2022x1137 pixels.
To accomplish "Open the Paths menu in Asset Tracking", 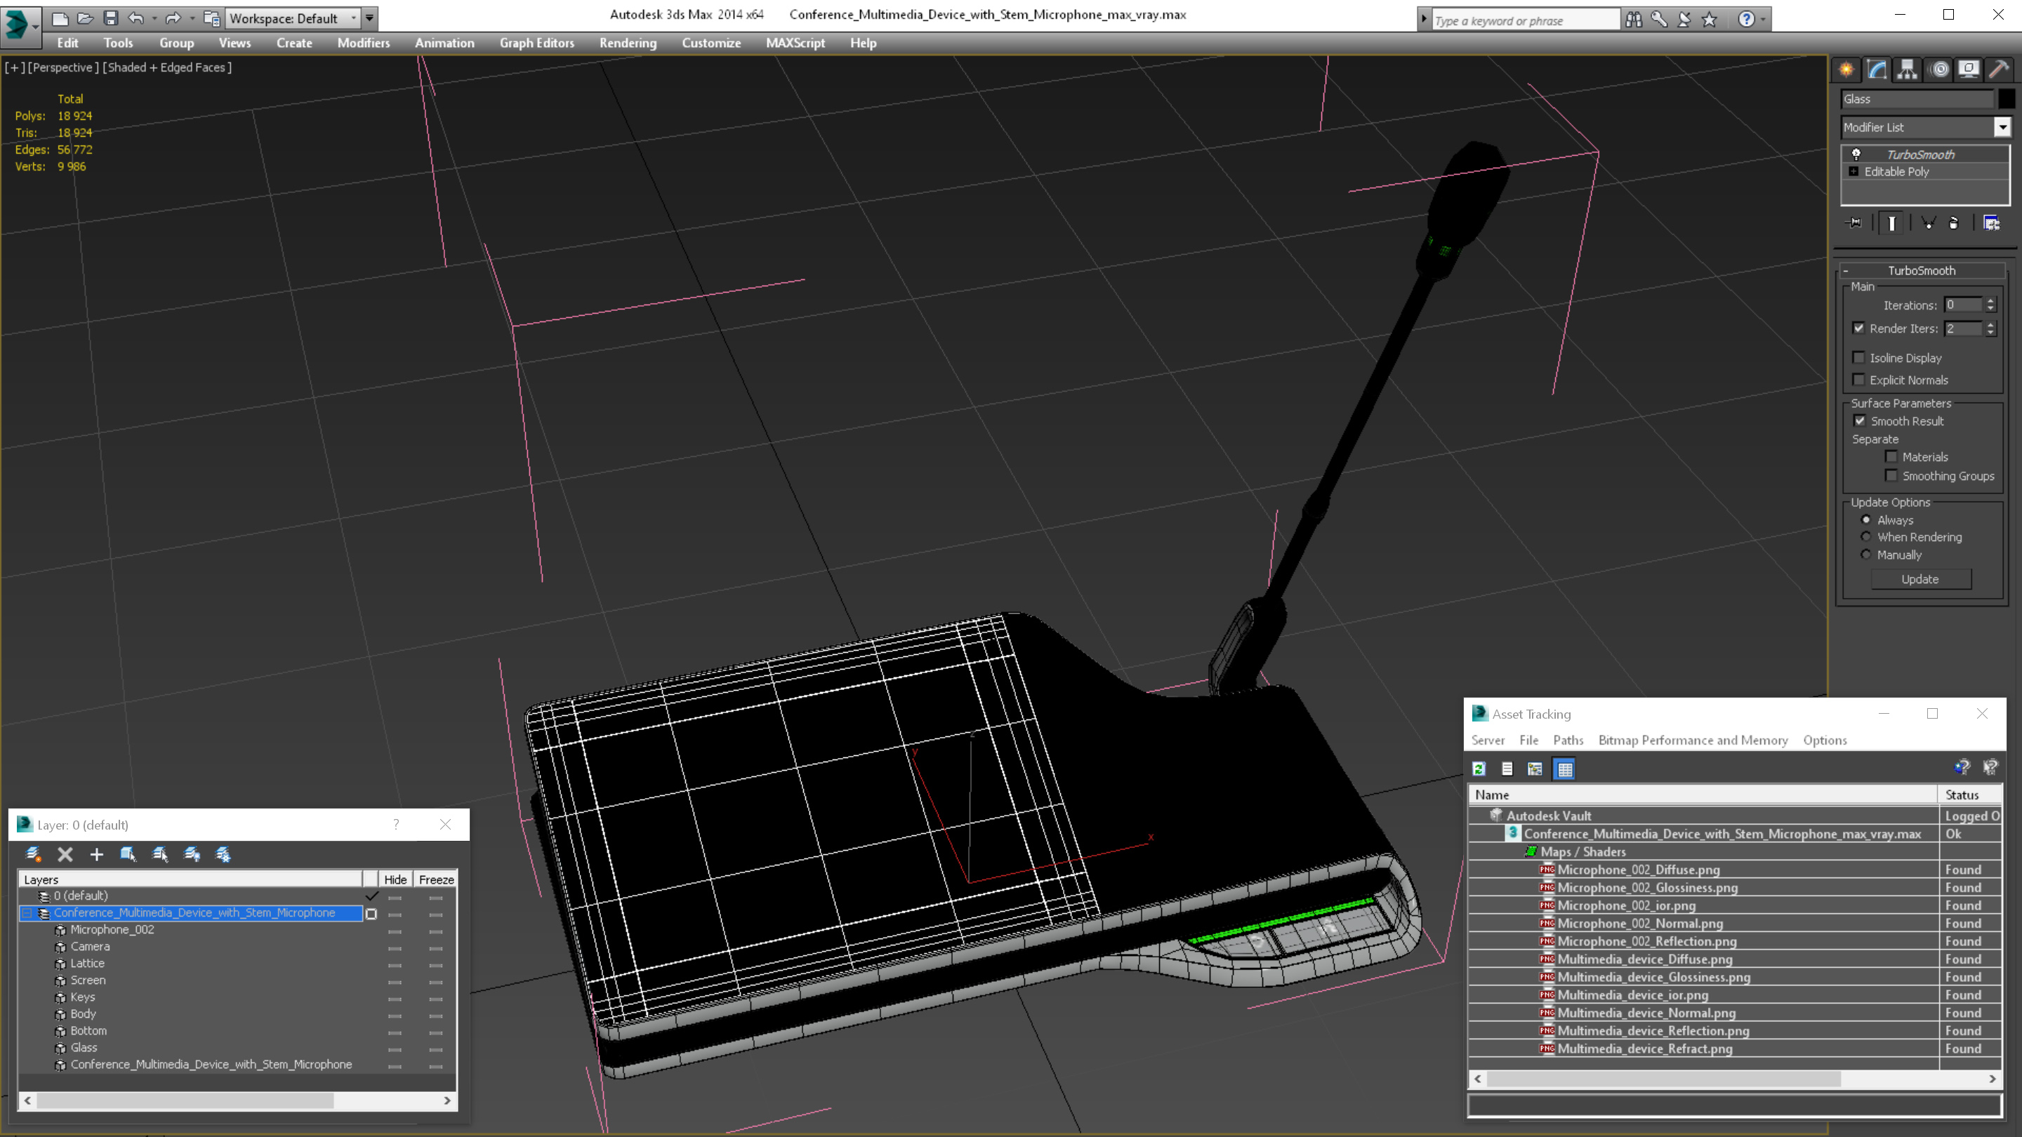I will pos(1568,740).
